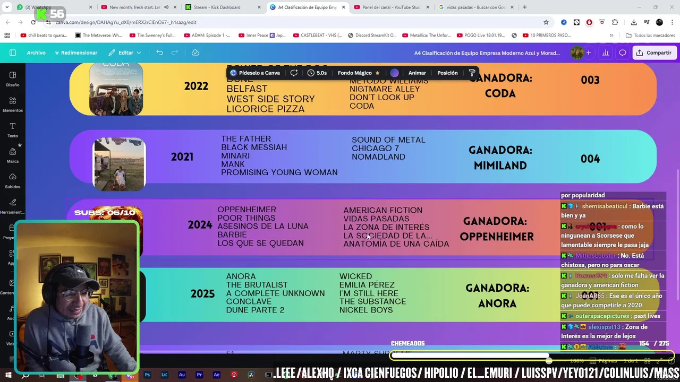This screenshot has width=680, height=382.
Task: Redo the last Canva action
Action: 174,53
